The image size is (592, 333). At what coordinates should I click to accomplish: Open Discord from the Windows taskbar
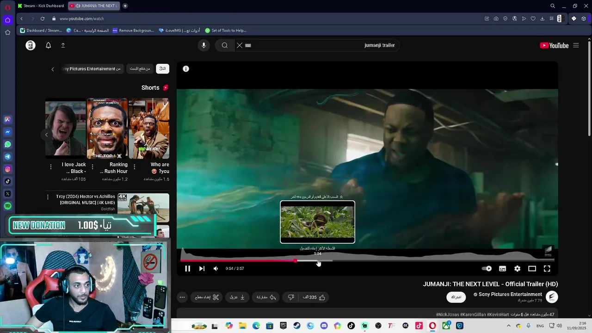(324, 326)
